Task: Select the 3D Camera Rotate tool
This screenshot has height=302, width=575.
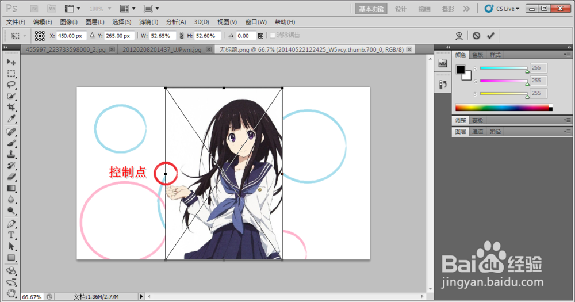Action: (x=11, y=282)
